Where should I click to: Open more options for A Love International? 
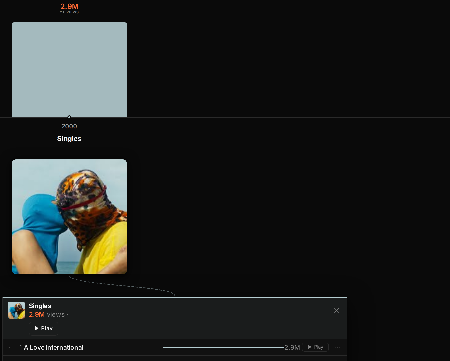click(x=337, y=347)
